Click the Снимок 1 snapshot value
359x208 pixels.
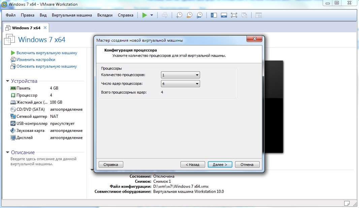point(162,181)
